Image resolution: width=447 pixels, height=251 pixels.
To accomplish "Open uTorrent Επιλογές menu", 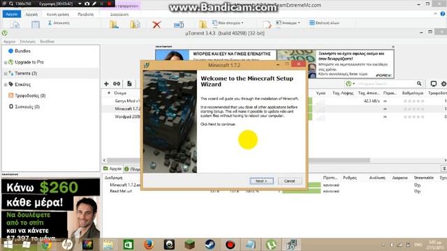I will click(x=28, y=42).
